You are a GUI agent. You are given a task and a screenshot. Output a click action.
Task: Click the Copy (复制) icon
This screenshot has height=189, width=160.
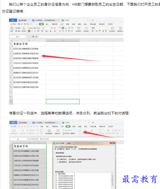point(16,31)
